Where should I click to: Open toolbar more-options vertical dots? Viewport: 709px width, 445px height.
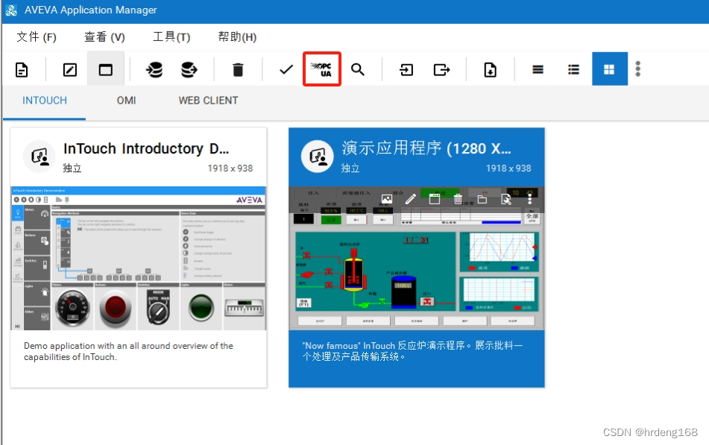tap(638, 69)
